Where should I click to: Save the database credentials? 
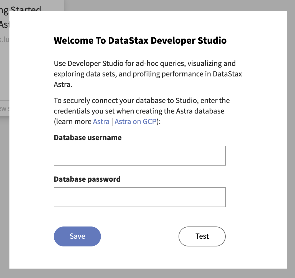pyautogui.click(x=77, y=236)
